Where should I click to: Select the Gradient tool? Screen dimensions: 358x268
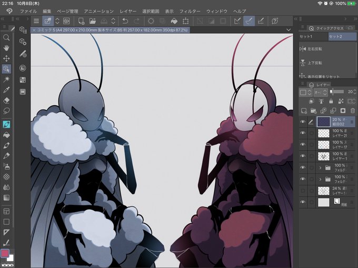(6, 198)
